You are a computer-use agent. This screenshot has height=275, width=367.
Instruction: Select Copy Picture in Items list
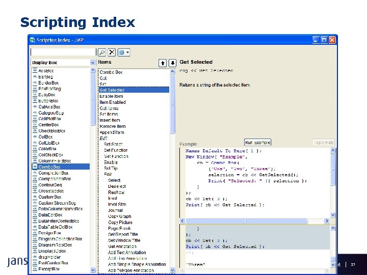(120, 223)
